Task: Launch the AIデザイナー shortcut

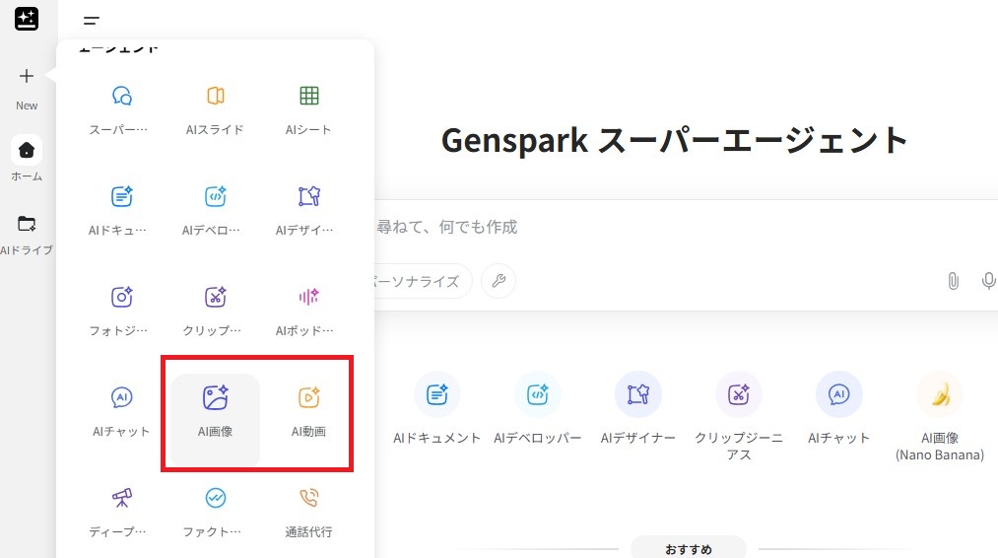Action: click(x=637, y=408)
